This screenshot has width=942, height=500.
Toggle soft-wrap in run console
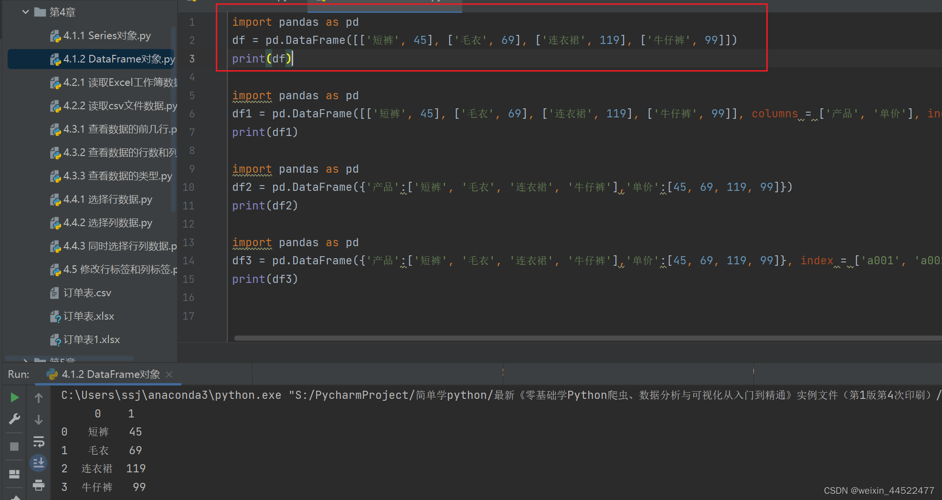(39, 441)
